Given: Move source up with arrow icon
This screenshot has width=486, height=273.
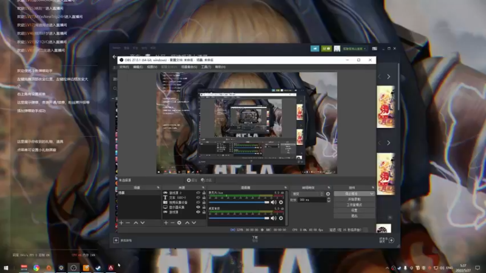Looking at the screenshot, I should point(187,223).
